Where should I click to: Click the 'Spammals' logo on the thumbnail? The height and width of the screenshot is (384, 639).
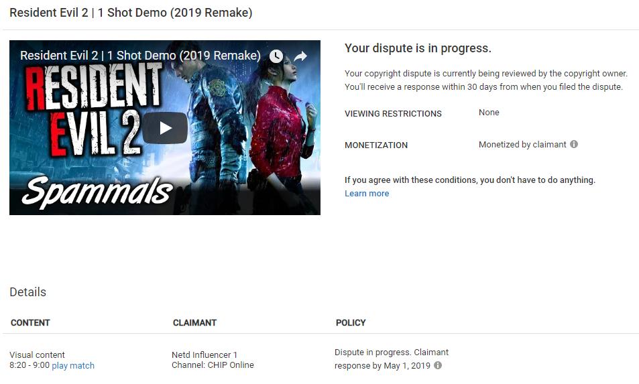[97, 192]
